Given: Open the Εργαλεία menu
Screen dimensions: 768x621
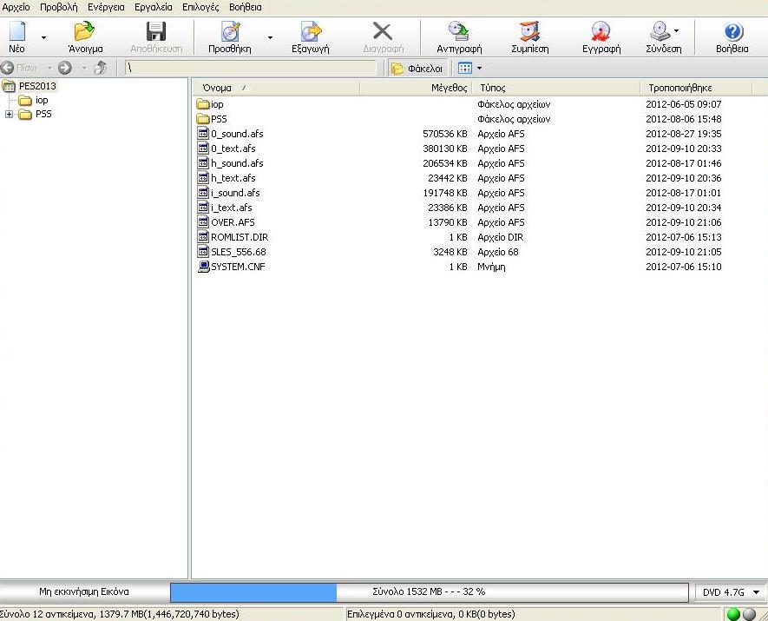Looking at the screenshot, I should pos(154,7).
